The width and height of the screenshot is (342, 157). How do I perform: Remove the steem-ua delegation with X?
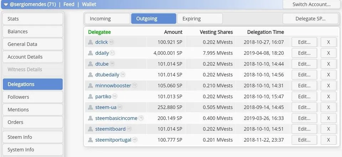click(x=328, y=107)
